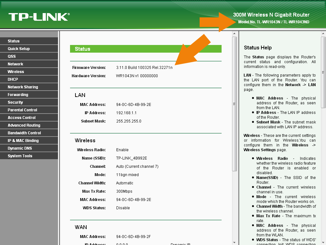Click the WAN section heading
Image resolution: width=326 pixels, height=245 pixels.
[81, 227]
